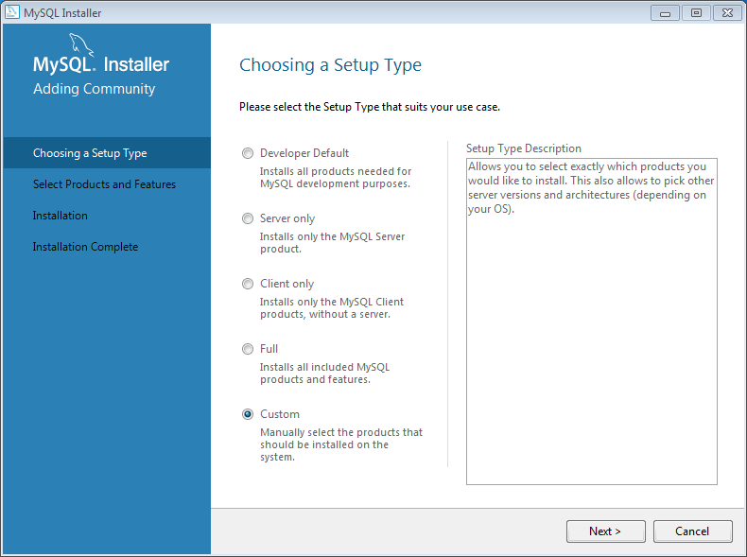Cancel the MySQL installation
The width and height of the screenshot is (747, 557).
(x=692, y=531)
